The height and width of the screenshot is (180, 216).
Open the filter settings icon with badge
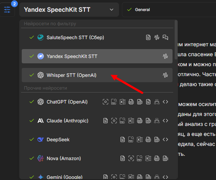tap(7, 9)
